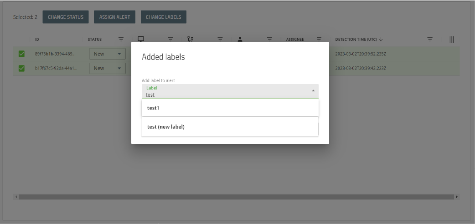Viewport: 475px width, 224px height.
Task: Open the New status dropdown for 89f75b1b row
Action: pyautogui.click(x=108, y=54)
